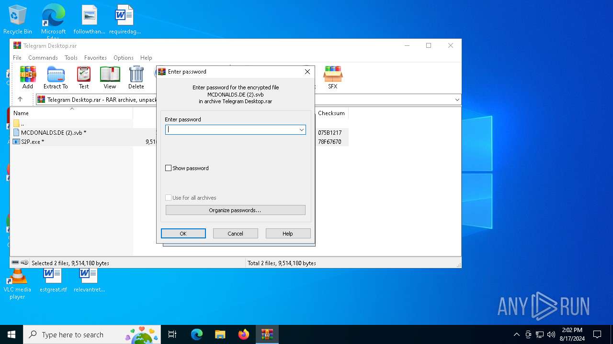Image resolution: width=613 pixels, height=344 pixels.
Task: Open File Explorer from the taskbar
Action: click(220, 334)
